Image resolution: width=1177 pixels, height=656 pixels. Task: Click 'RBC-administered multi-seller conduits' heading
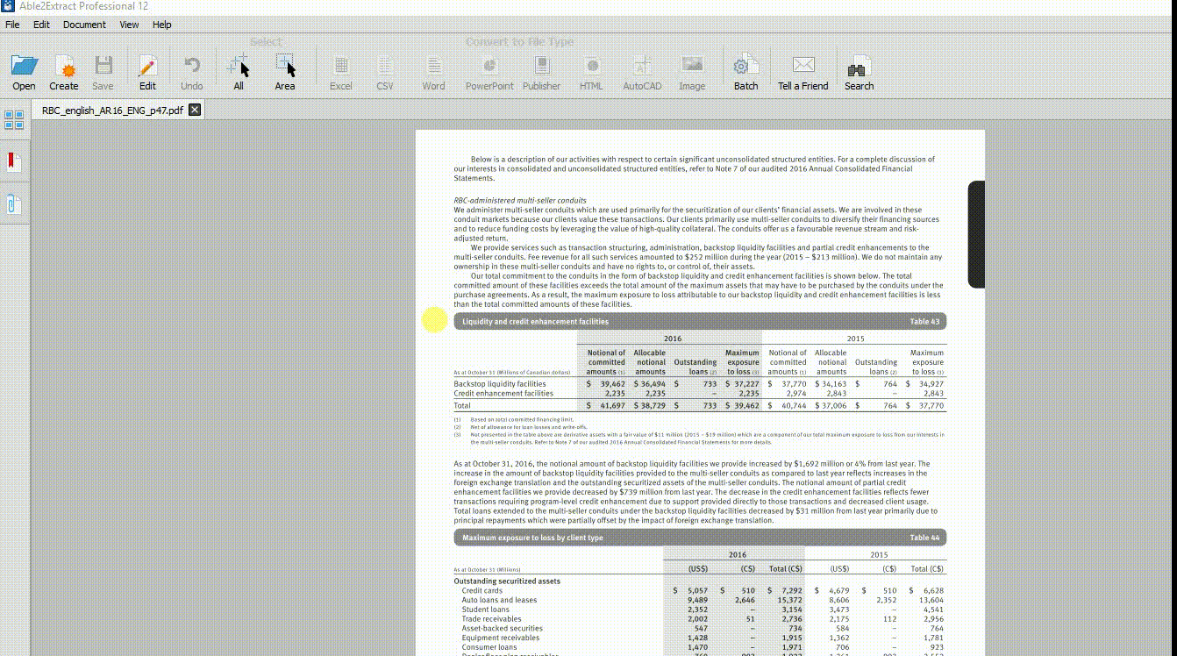[520, 201]
